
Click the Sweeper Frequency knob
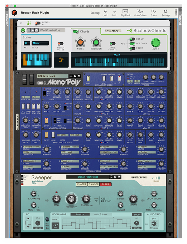coord(71,199)
